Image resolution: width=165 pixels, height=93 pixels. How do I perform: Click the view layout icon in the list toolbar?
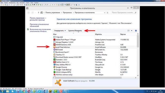click(129, 30)
